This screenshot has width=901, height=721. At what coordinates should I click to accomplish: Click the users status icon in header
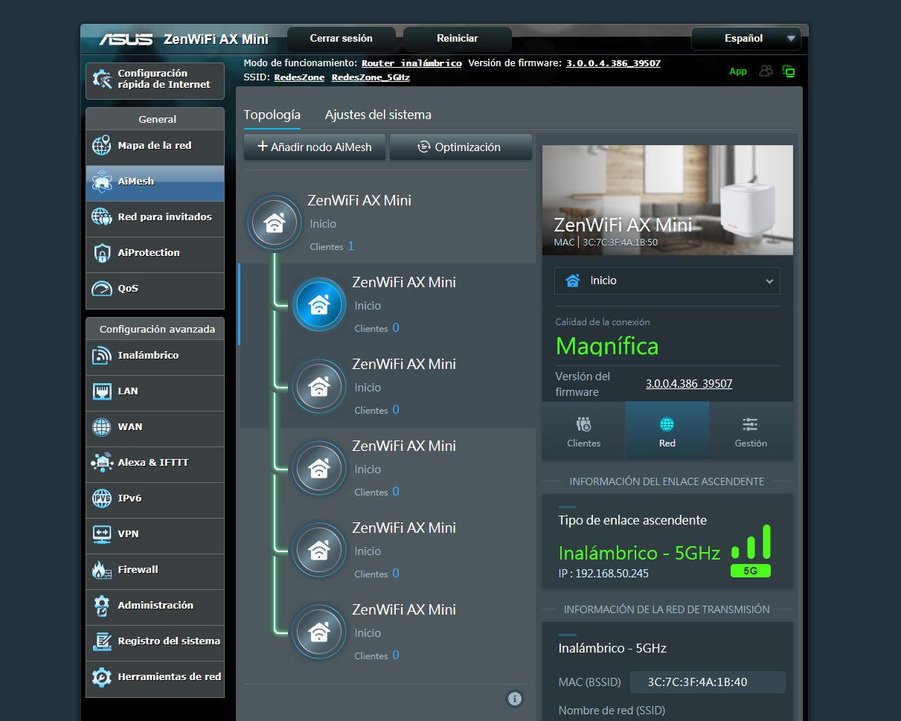pos(766,71)
